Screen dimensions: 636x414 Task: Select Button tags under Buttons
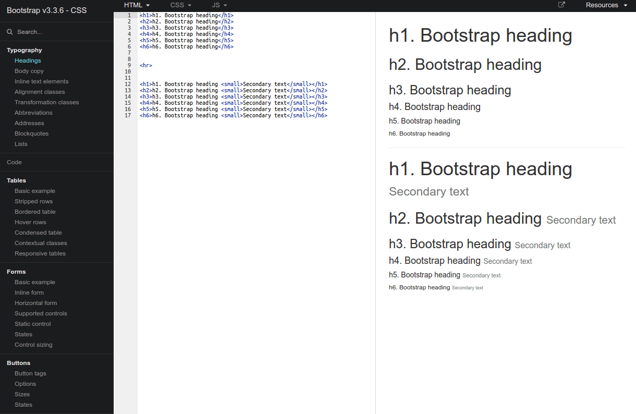(31, 373)
